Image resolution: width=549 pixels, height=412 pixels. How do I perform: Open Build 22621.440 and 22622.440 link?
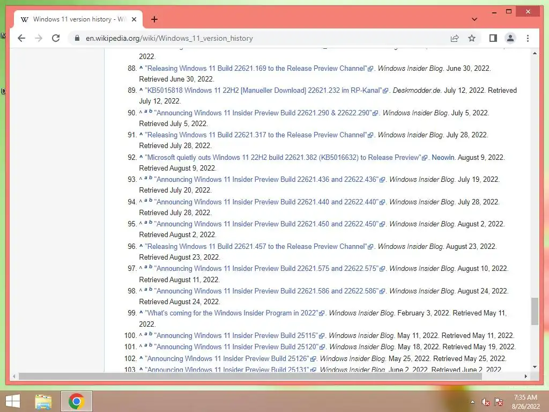tap(266, 202)
